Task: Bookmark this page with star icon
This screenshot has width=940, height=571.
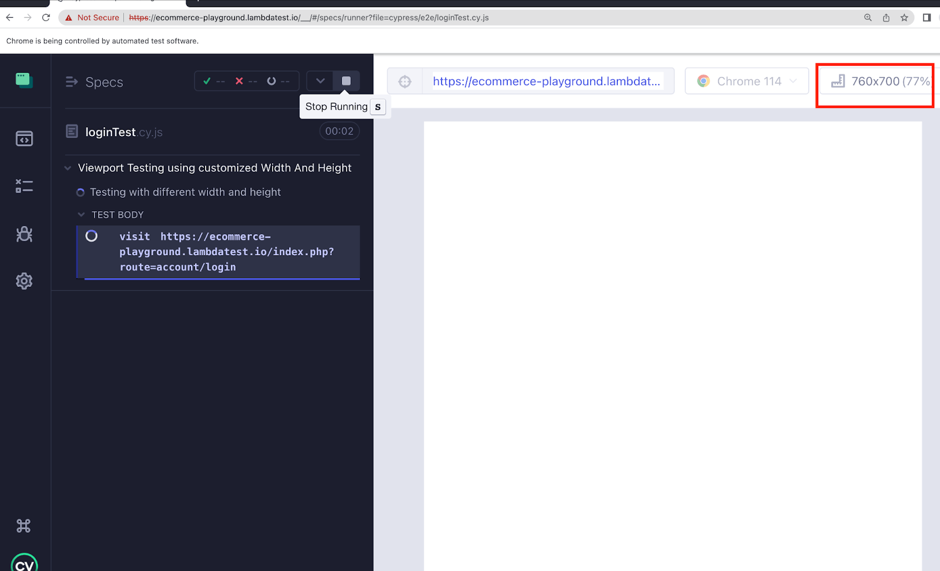Action: (904, 18)
